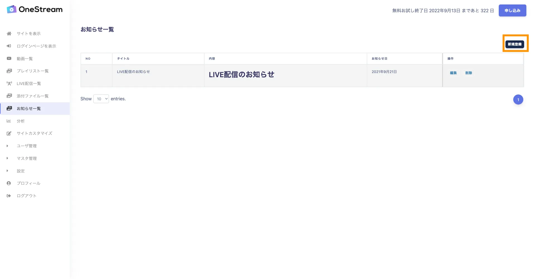Sort by NO column header
The width and height of the screenshot is (535, 279).
tap(96, 59)
